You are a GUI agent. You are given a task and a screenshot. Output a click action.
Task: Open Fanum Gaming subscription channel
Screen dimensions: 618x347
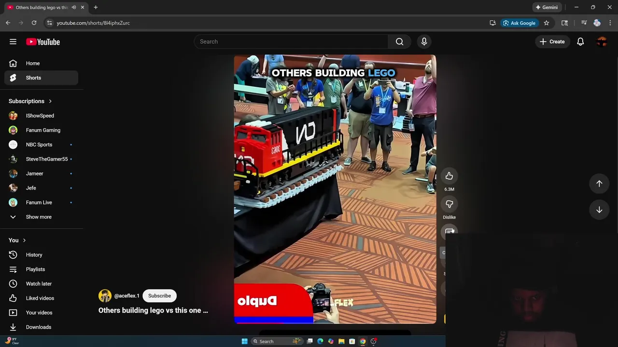tap(42, 130)
